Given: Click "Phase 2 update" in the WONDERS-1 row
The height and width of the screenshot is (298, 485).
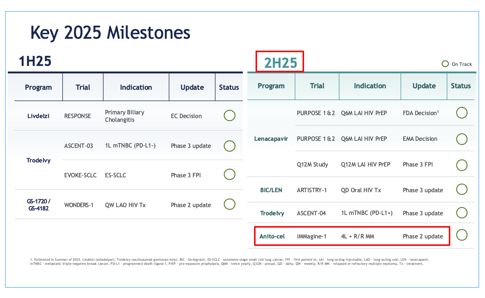Looking at the screenshot, I should click(191, 205).
